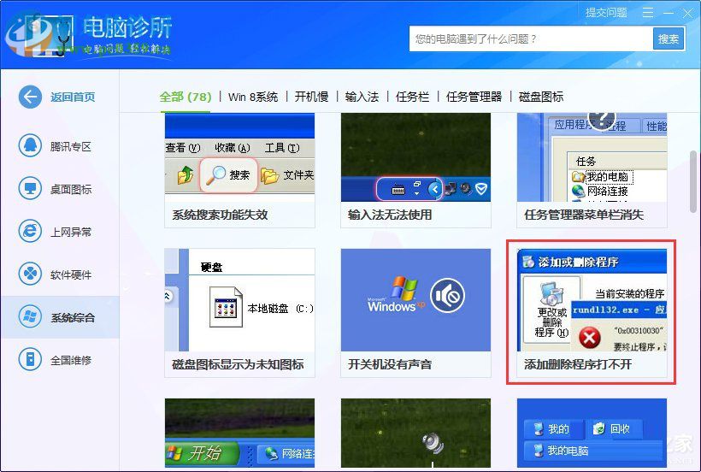
Task: Click the 任务管理器菜单栏消失 caption text
Action: click(584, 215)
